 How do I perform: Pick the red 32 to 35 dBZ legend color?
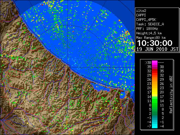pos(155,71)
